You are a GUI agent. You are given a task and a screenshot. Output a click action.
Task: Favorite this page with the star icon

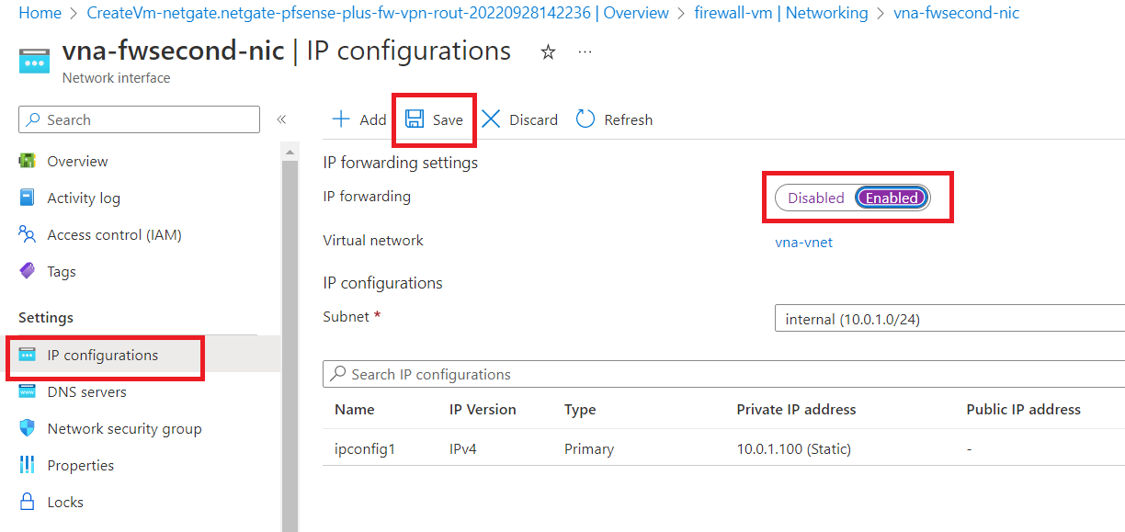point(549,52)
